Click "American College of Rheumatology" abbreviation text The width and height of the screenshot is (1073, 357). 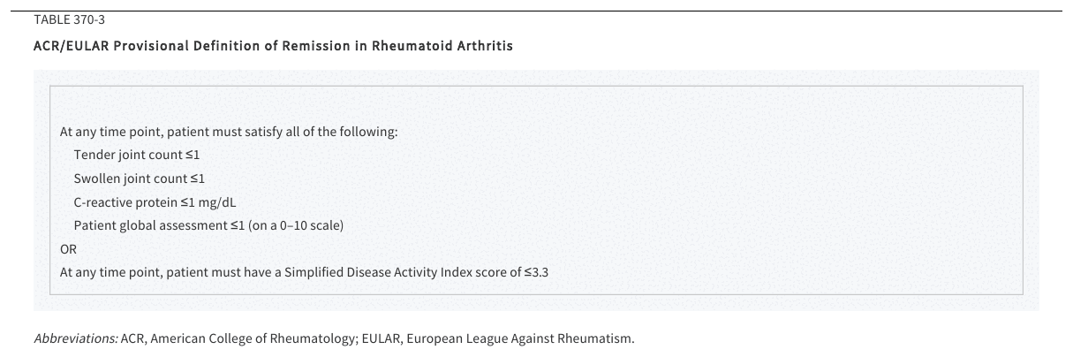coord(253,339)
